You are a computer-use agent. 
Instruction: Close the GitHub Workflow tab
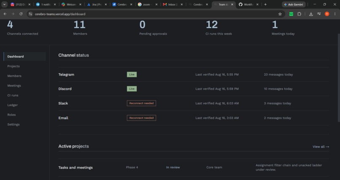pyautogui.click(x=257, y=4)
